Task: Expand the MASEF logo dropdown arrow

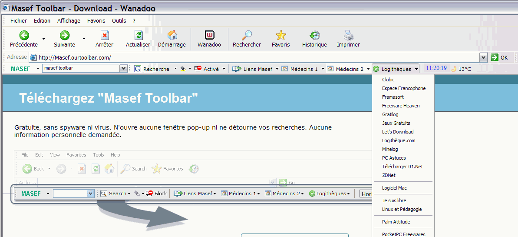Action: [38, 69]
